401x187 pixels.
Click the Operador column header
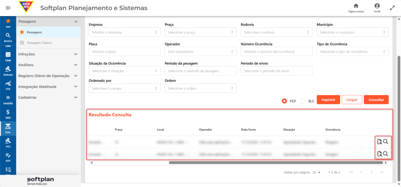tap(206, 130)
